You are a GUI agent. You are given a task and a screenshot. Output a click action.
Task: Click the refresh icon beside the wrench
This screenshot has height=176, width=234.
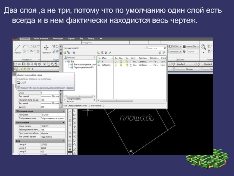(160, 53)
